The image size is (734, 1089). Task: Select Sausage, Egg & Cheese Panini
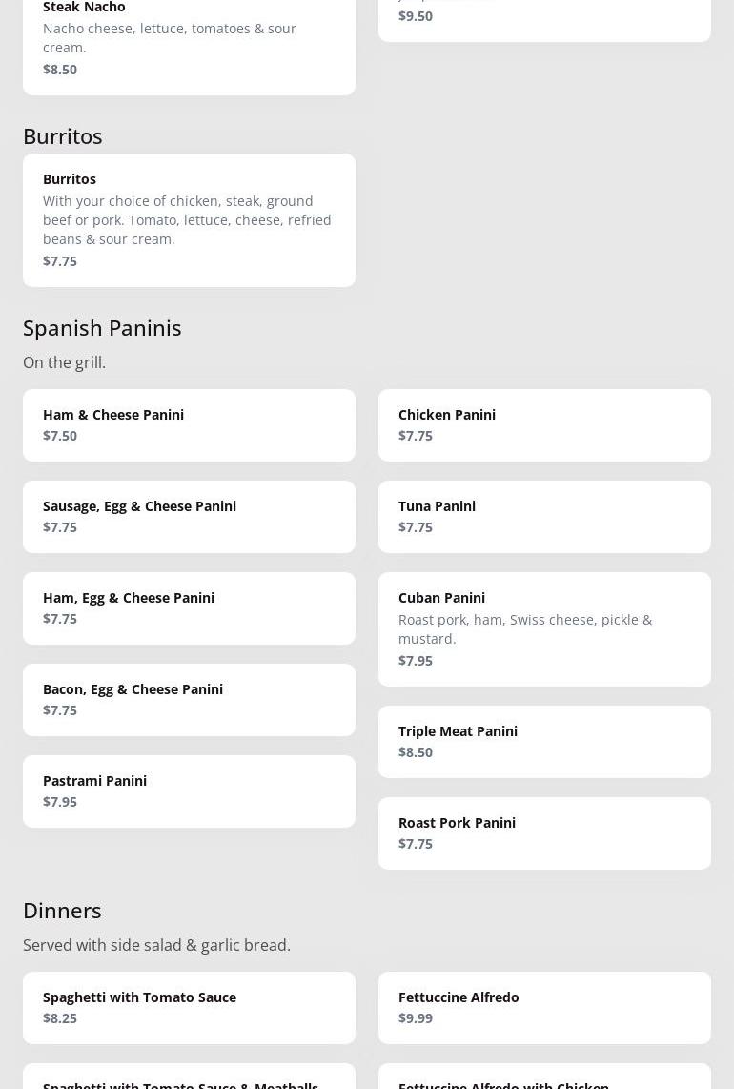click(x=189, y=517)
